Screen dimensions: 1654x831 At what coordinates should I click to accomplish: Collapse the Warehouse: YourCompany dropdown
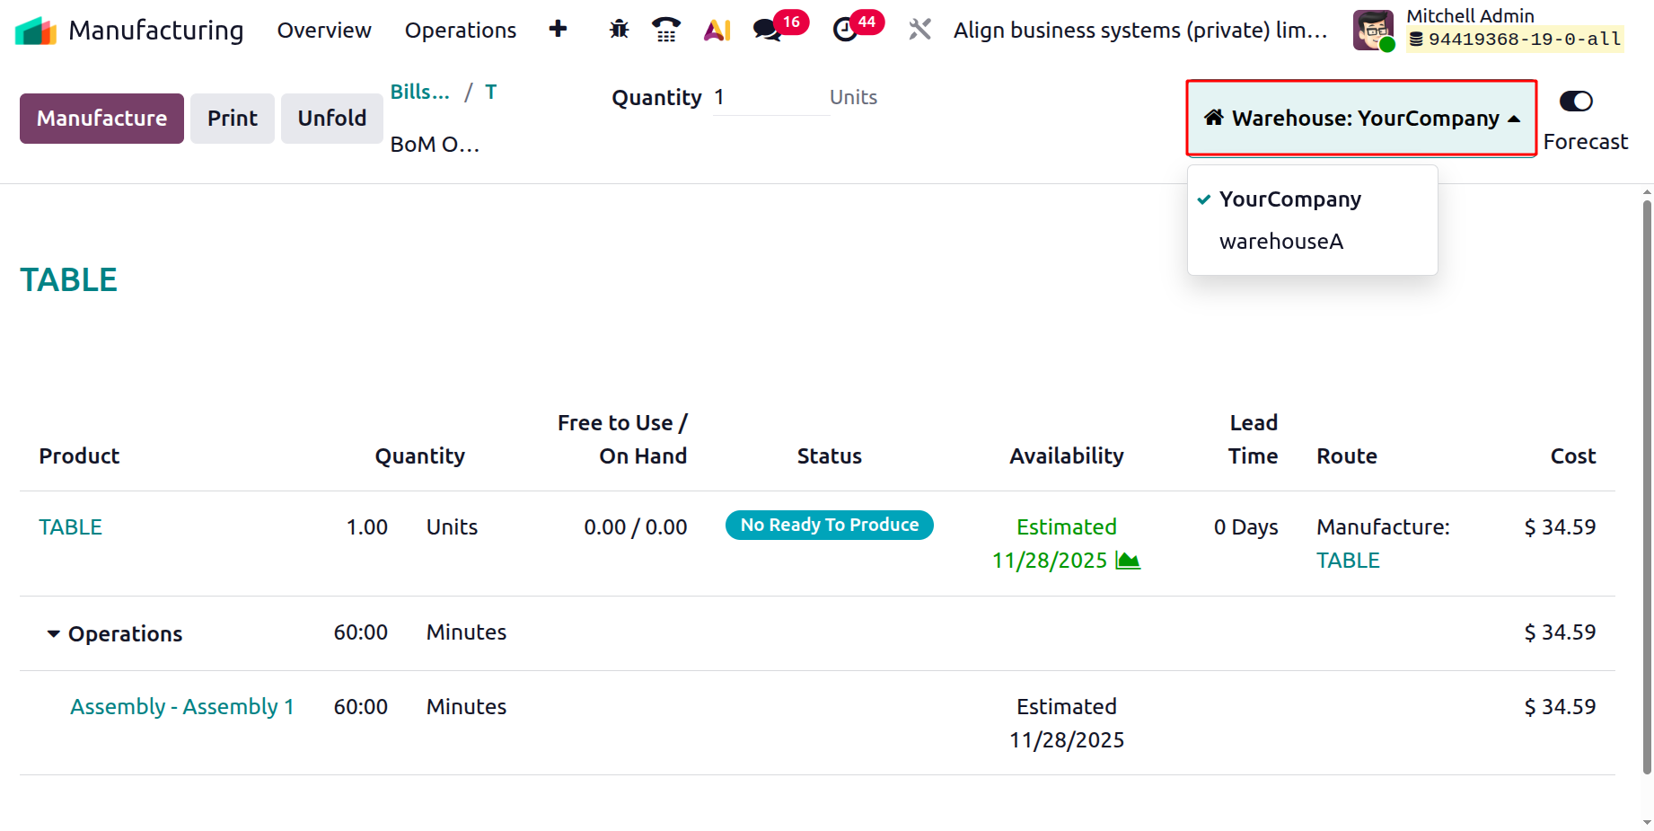pos(1361,119)
